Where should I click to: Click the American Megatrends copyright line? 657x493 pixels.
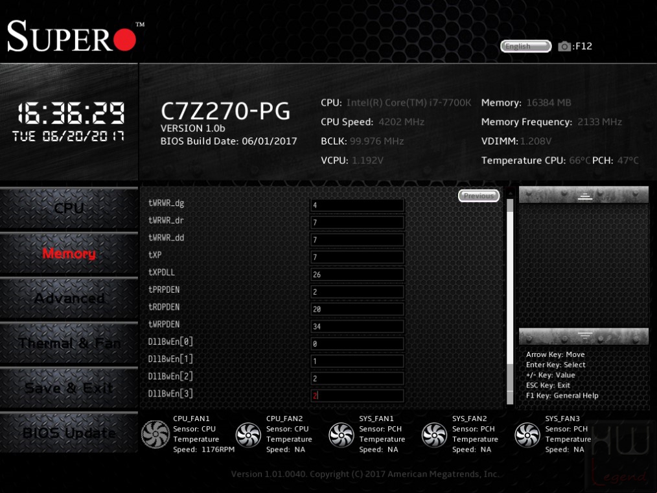coord(365,474)
